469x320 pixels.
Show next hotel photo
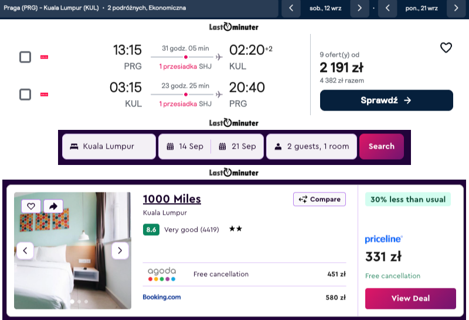[120, 250]
